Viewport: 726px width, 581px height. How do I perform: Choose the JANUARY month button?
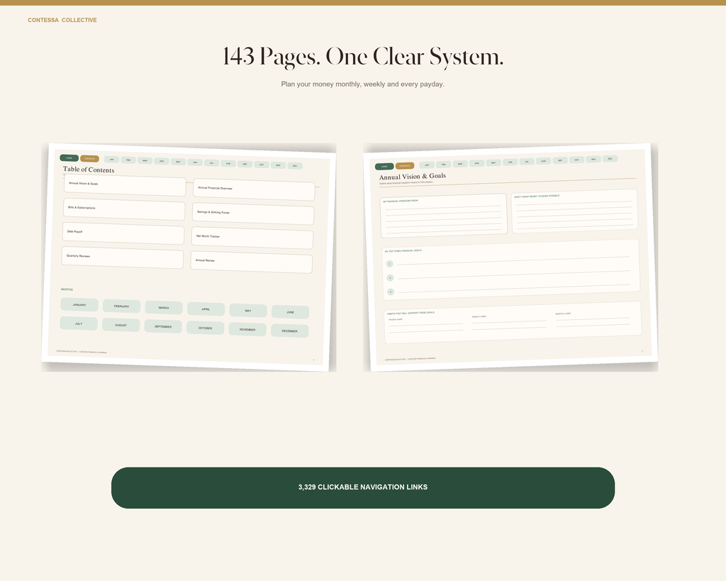(79, 305)
